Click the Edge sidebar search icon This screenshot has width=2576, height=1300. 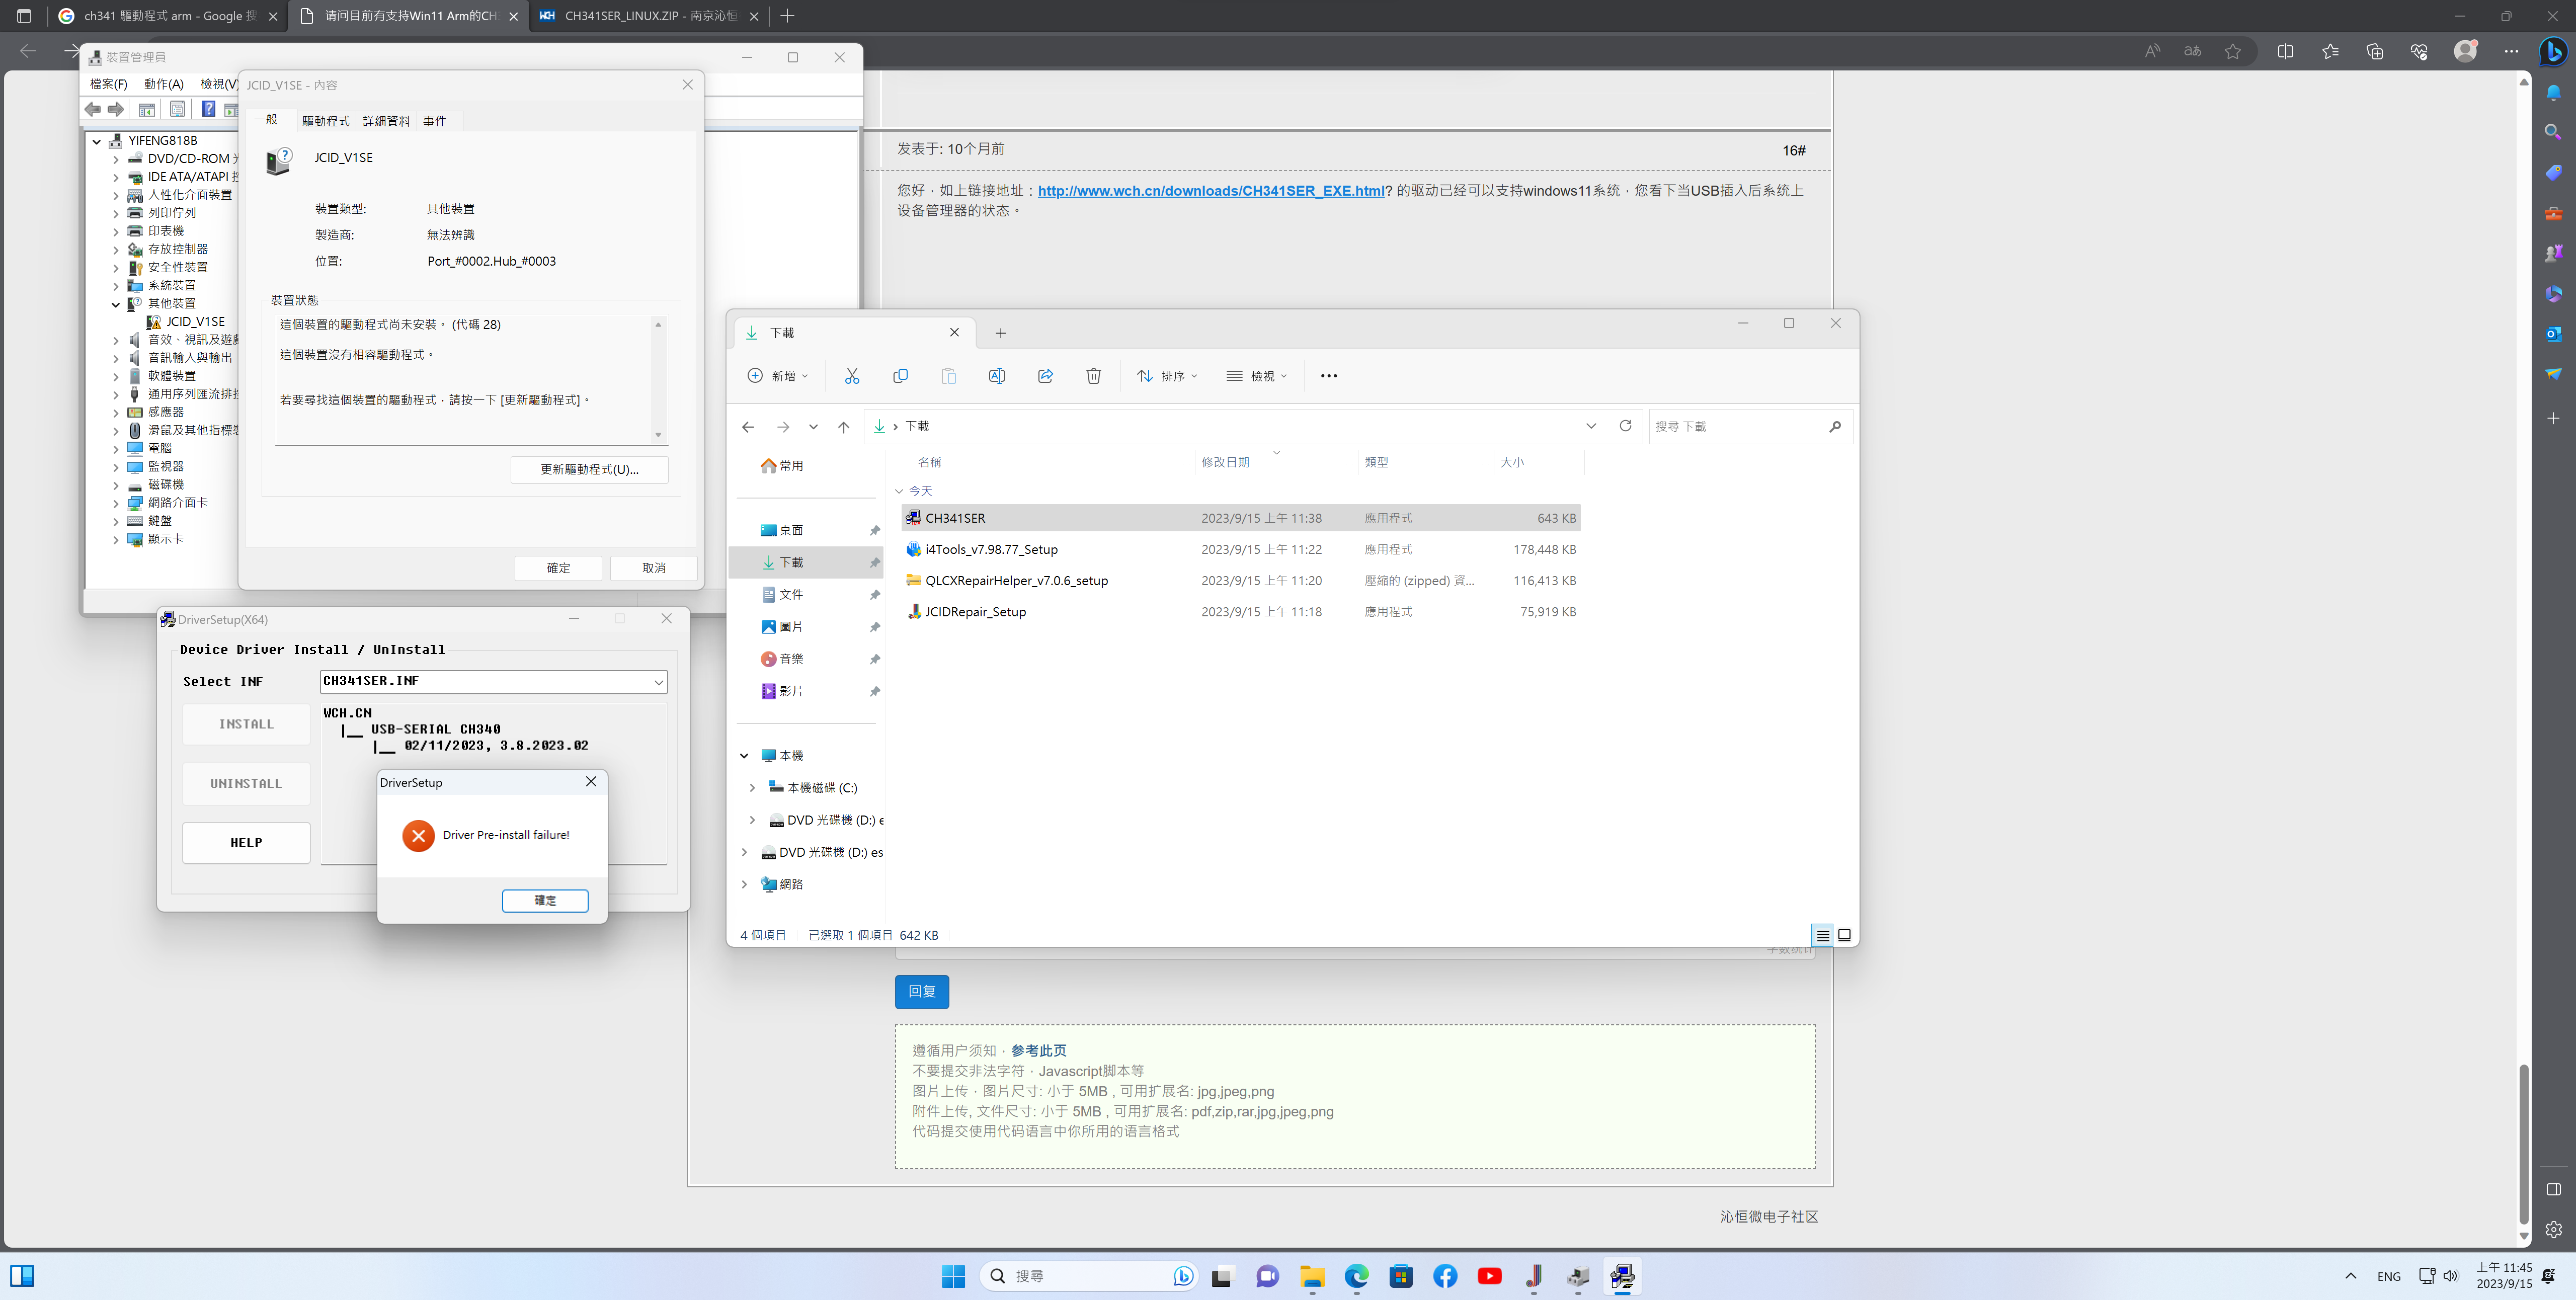tap(2553, 132)
